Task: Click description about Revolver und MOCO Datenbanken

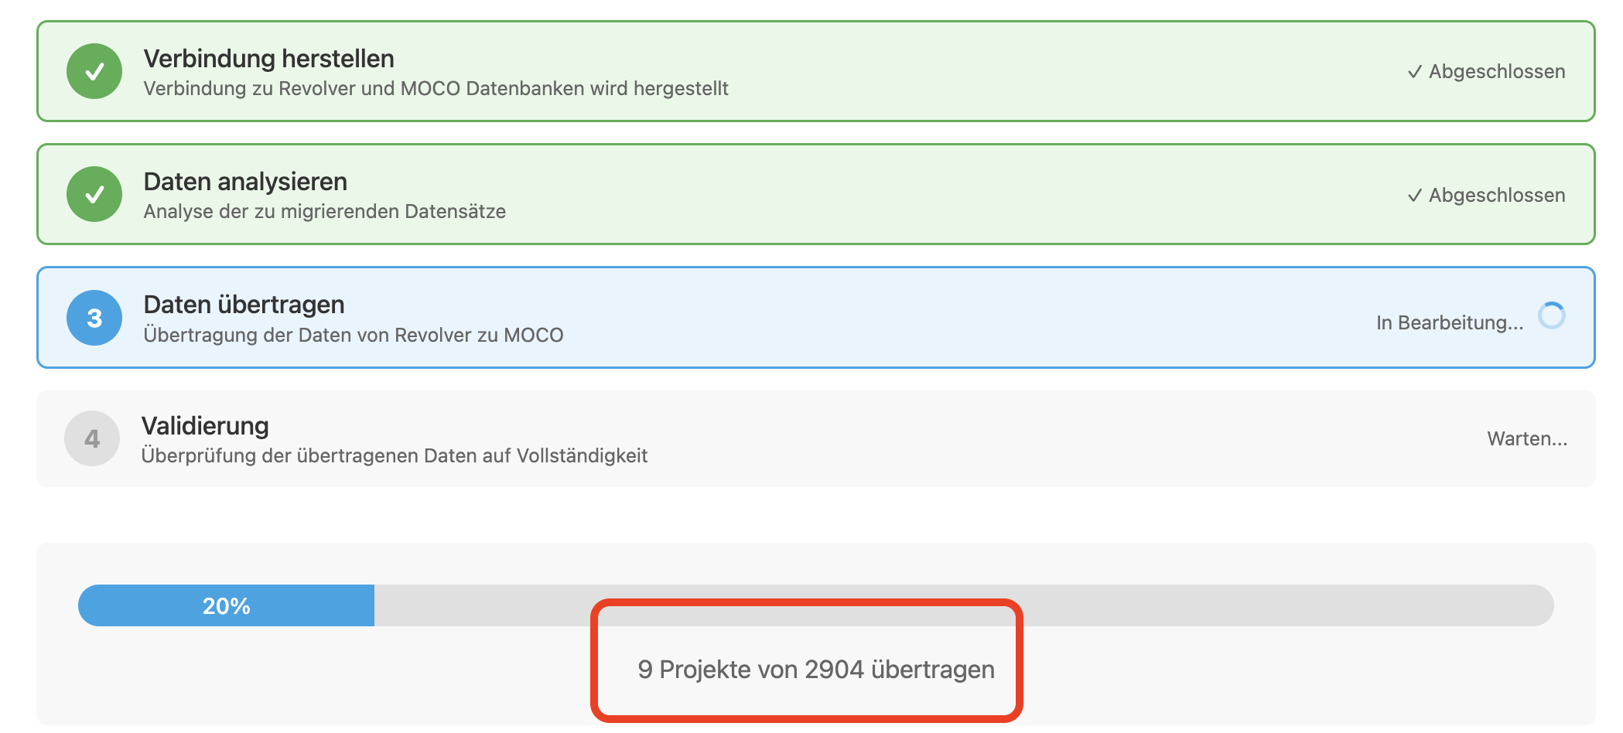Action: (x=436, y=88)
